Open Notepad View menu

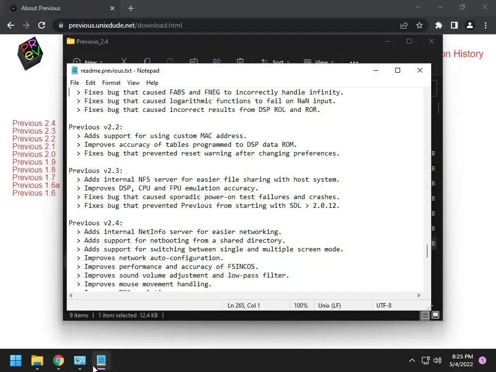coord(133,82)
